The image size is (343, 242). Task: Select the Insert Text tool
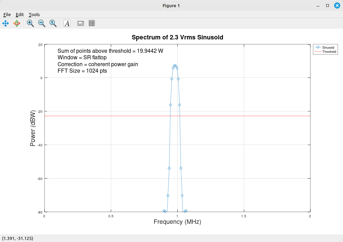[67, 23]
